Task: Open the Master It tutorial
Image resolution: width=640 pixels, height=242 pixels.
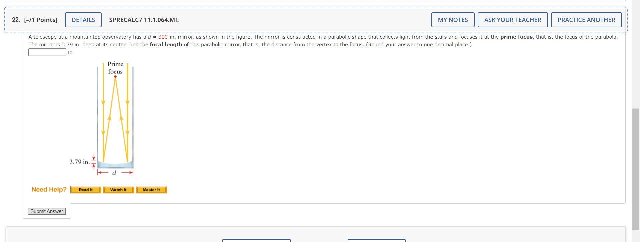Action: [x=151, y=190]
